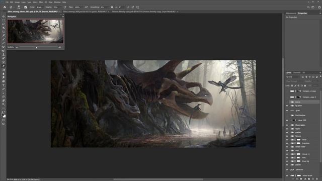Hide the flying raptor group
322x181 pixels.
[x=287, y=125]
